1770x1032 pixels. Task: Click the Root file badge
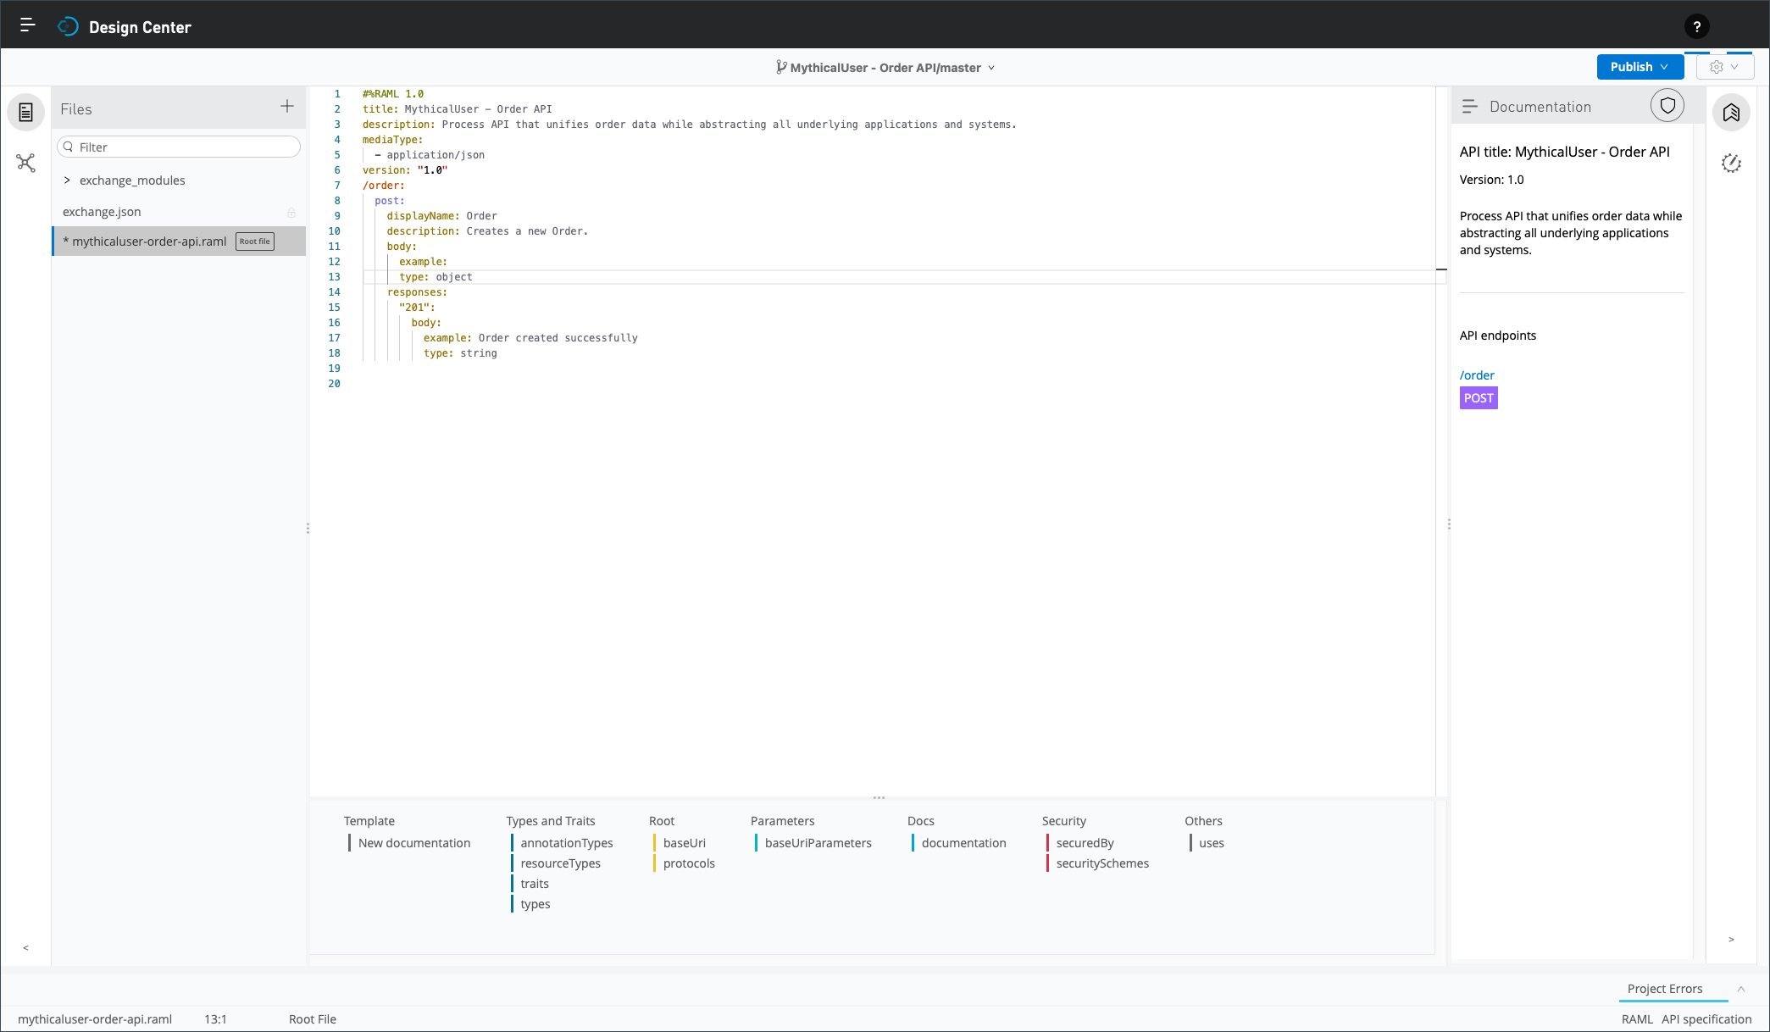tap(255, 241)
